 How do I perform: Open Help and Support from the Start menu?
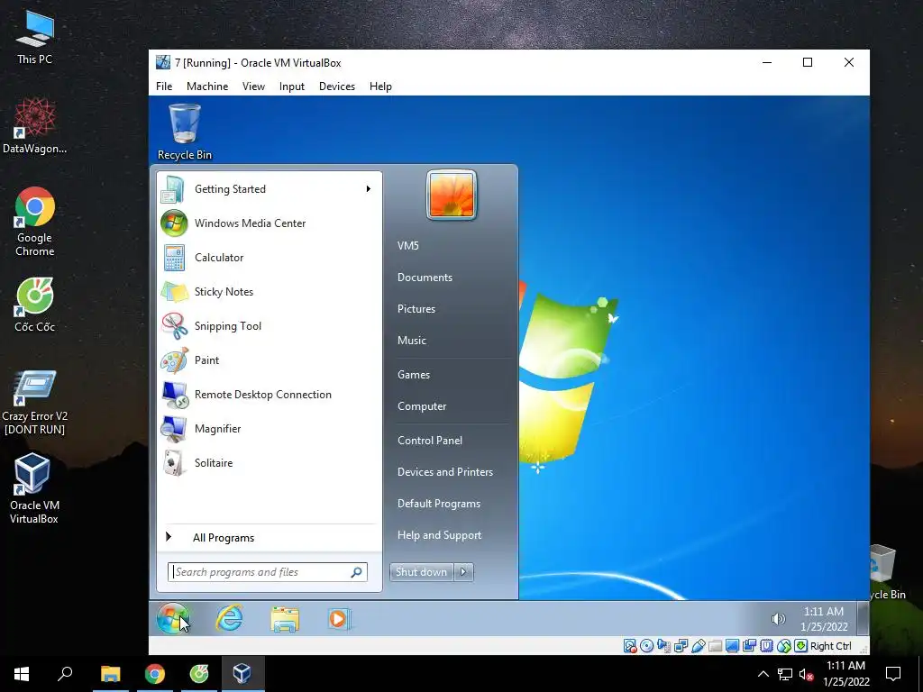pos(439,535)
